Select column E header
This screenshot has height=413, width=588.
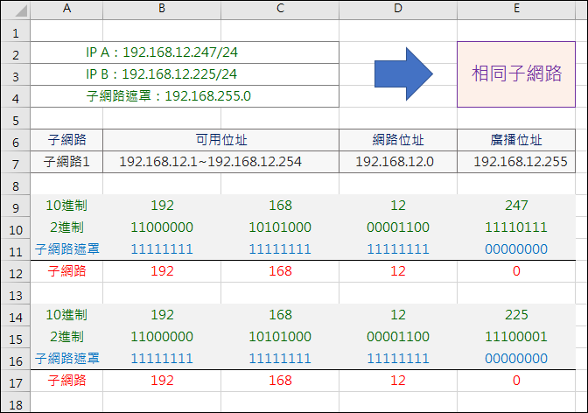point(516,10)
